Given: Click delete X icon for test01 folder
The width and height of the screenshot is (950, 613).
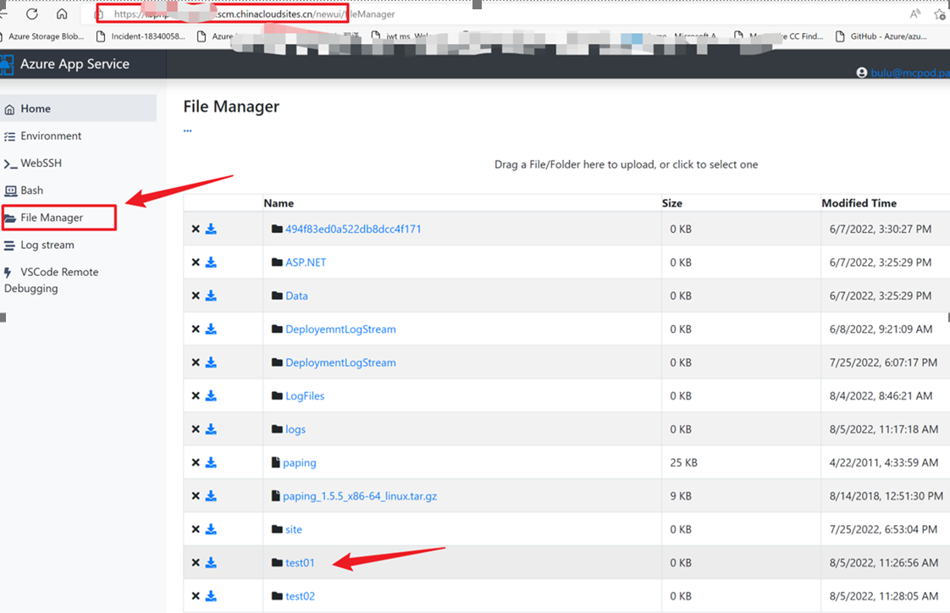Looking at the screenshot, I should pyautogui.click(x=196, y=563).
